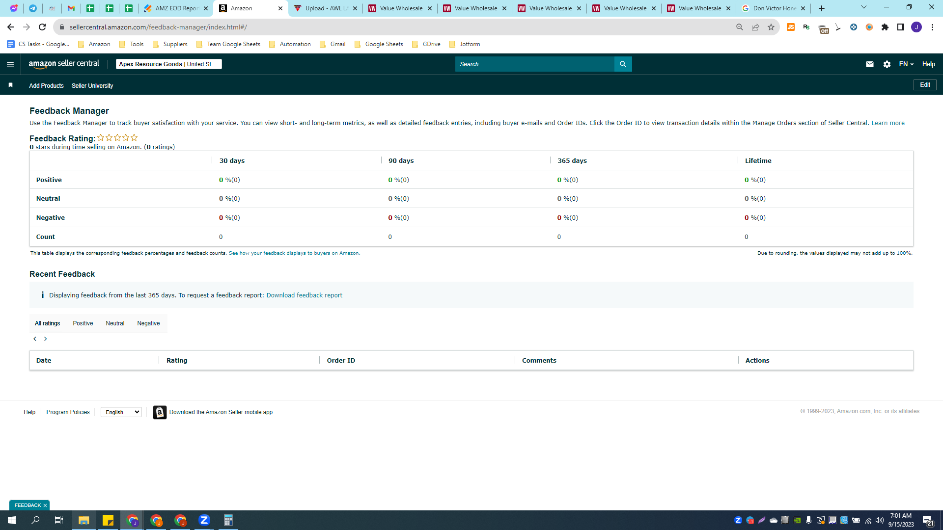Open Chrome profile avatar

(916, 27)
